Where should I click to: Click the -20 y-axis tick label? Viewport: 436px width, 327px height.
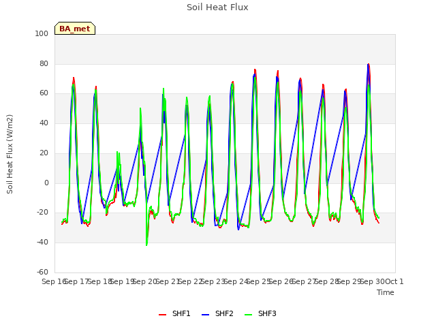pos(42,212)
